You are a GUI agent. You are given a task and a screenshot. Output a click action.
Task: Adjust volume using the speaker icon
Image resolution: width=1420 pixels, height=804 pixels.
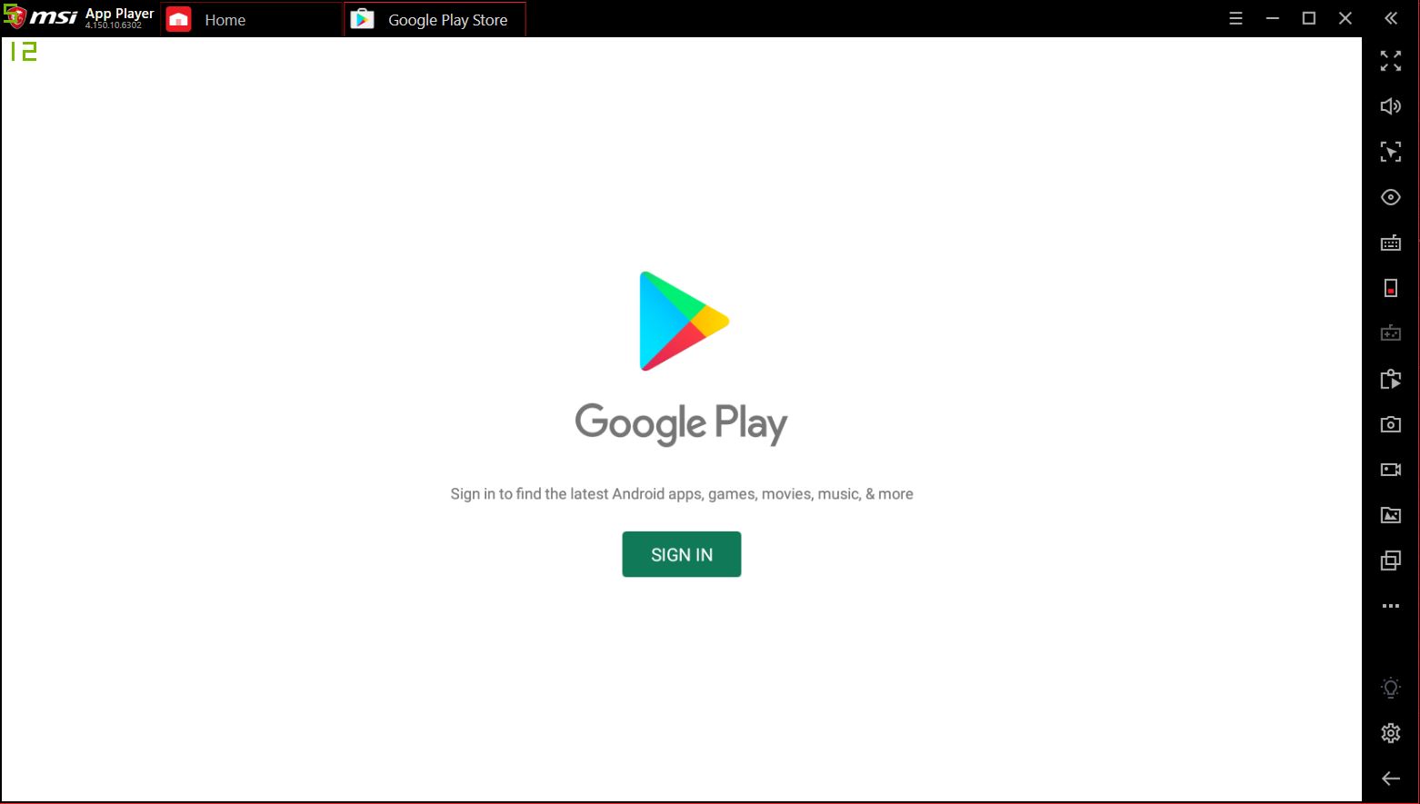tap(1390, 106)
